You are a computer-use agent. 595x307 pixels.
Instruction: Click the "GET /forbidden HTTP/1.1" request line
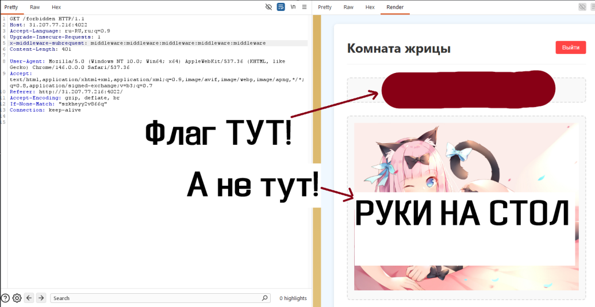click(47, 18)
